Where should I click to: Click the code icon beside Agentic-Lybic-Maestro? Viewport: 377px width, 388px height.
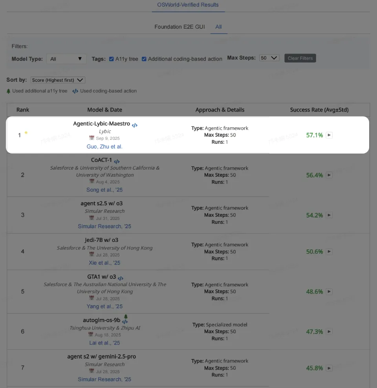click(x=135, y=125)
